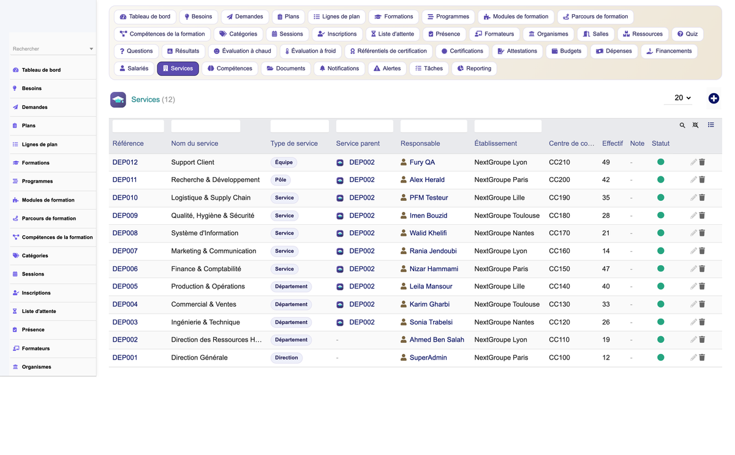Viewport: 735px width, 455px height.
Task: Open the Quiz top tab
Action: (x=687, y=34)
